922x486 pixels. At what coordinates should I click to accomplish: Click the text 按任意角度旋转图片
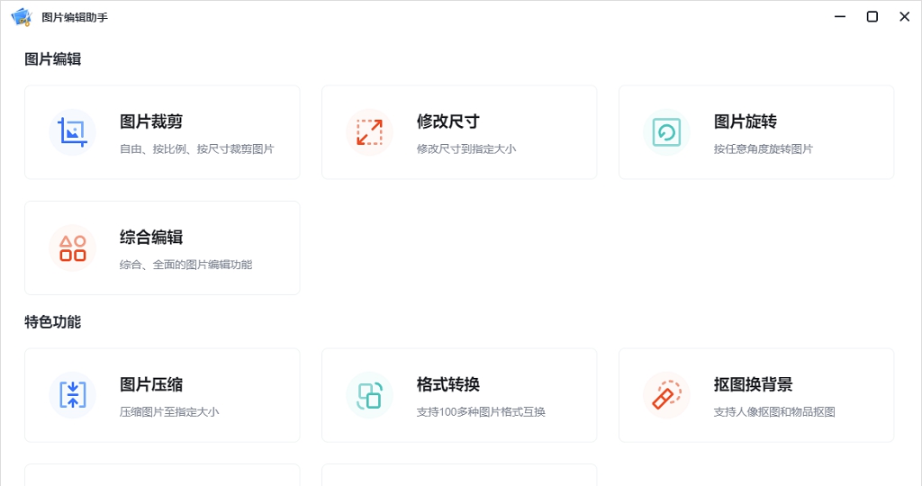tap(764, 149)
